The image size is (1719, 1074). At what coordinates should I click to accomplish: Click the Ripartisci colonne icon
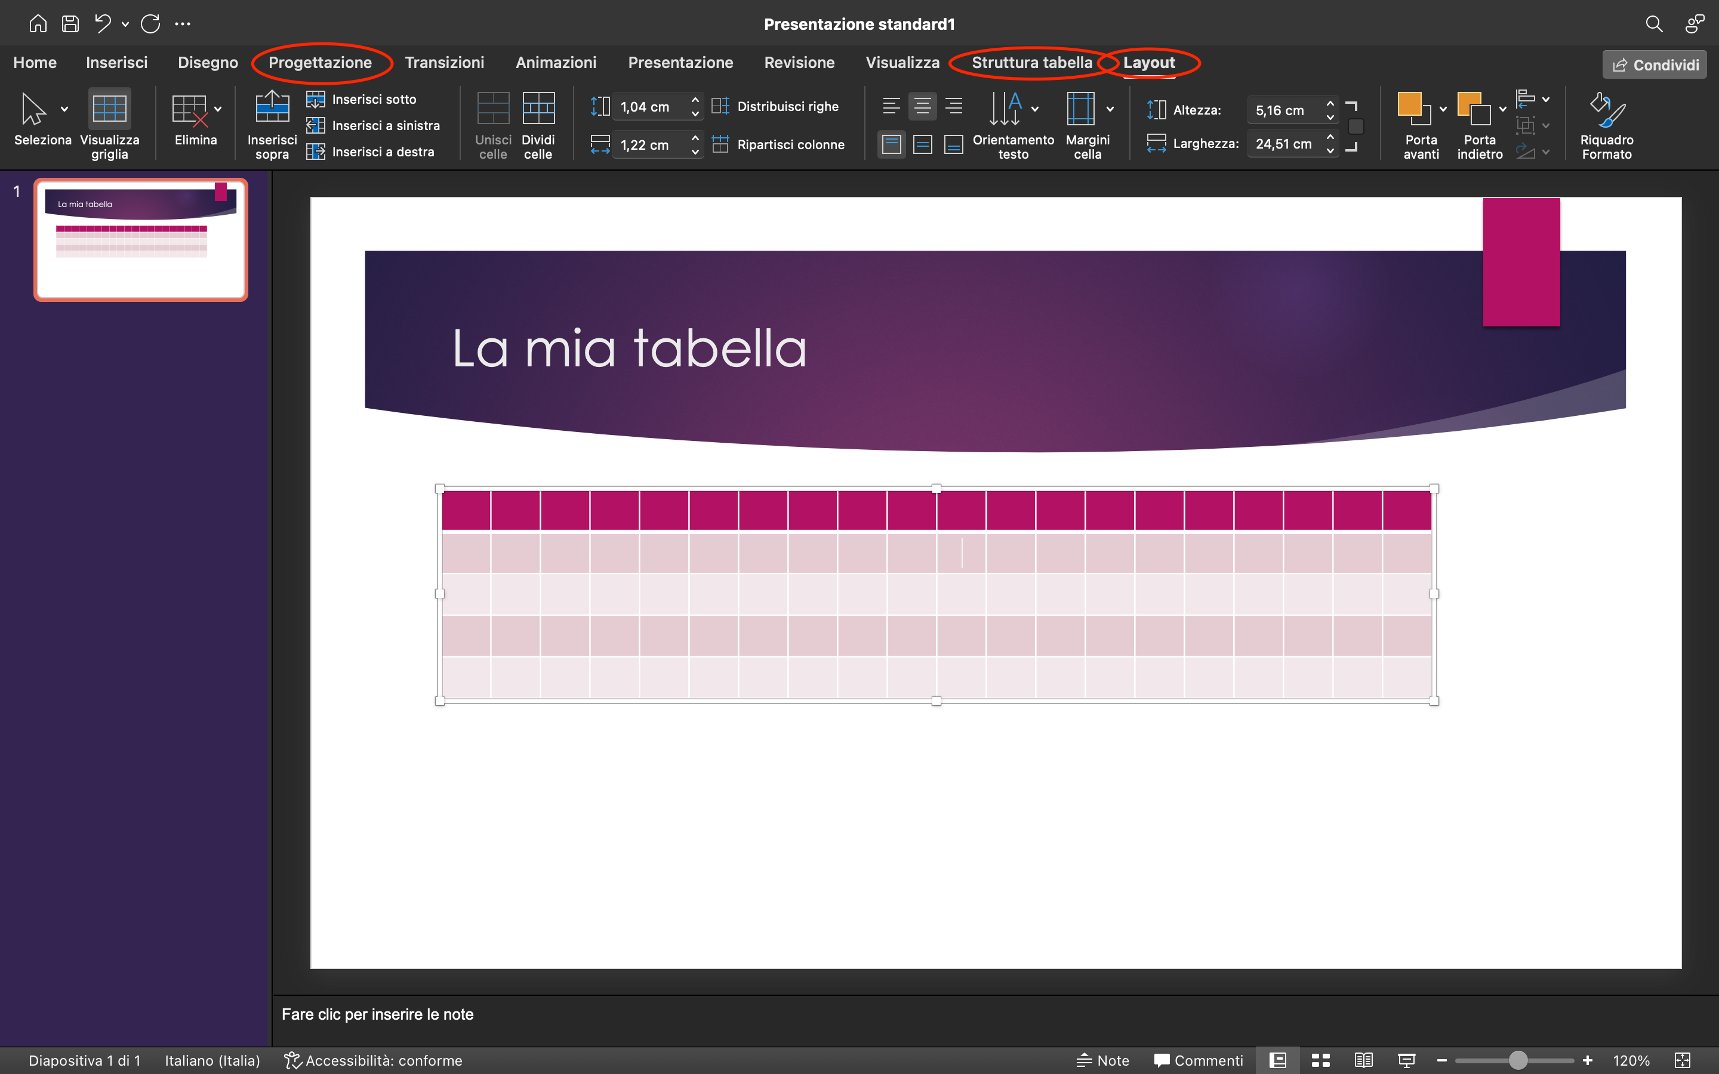tap(720, 143)
